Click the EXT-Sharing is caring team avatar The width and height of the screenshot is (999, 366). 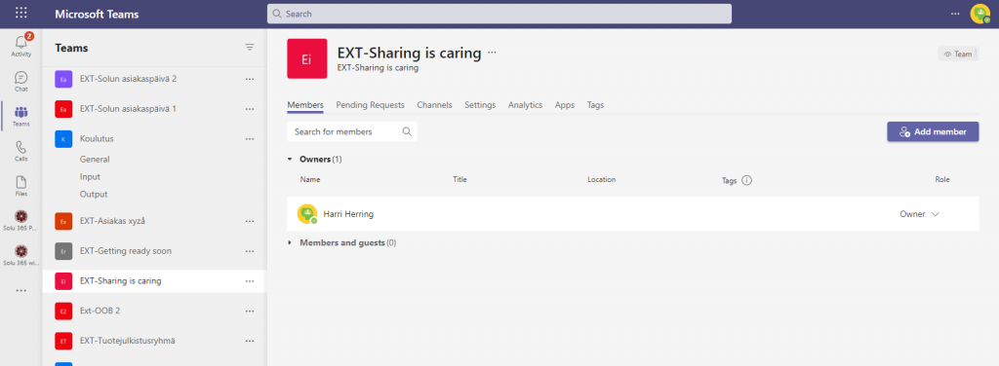click(307, 58)
